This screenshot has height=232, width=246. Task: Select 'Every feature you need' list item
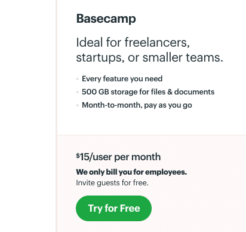(122, 79)
